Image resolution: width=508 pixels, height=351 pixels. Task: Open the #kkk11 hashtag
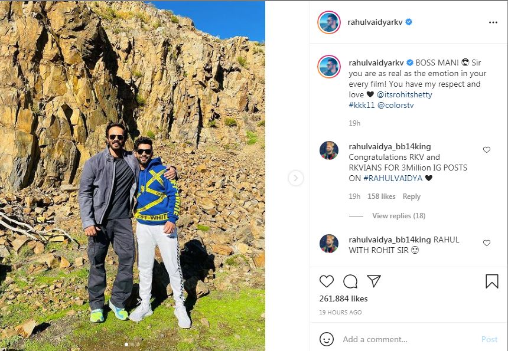click(362, 105)
